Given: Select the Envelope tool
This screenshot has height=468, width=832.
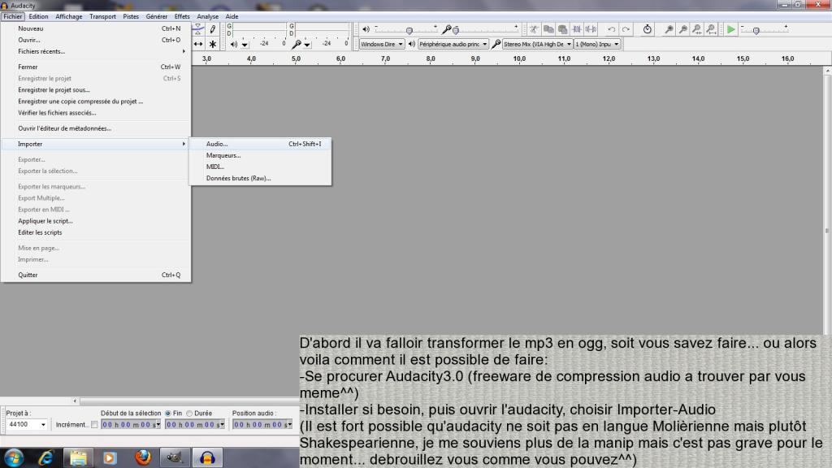Looking at the screenshot, I should tap(198, 29).
